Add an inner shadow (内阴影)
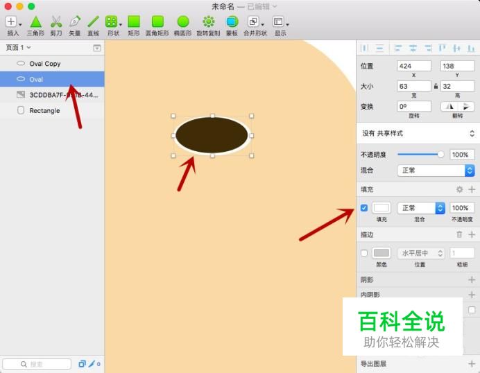 click(x=472, y=295)
